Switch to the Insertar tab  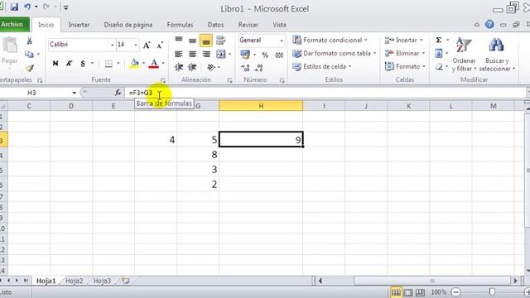79,25
